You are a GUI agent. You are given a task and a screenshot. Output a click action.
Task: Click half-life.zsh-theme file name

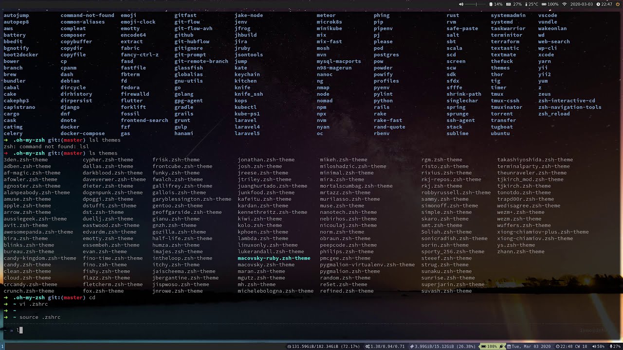pos(182,239)
